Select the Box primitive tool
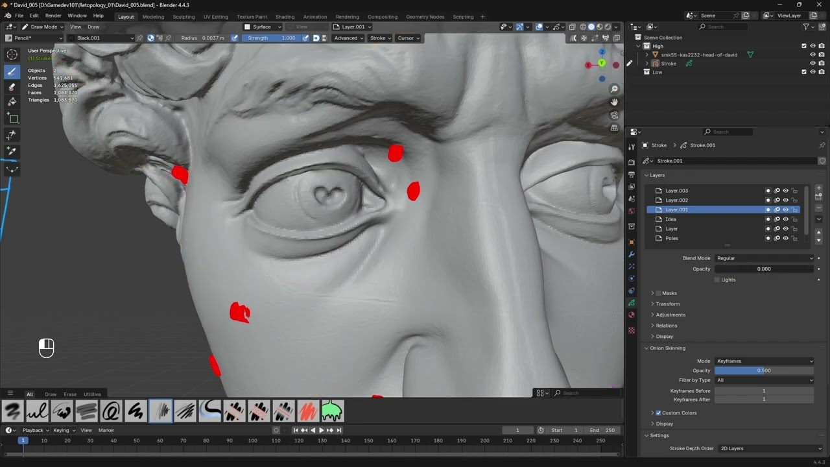Viewport: 830px width, 467px height. 12,118
